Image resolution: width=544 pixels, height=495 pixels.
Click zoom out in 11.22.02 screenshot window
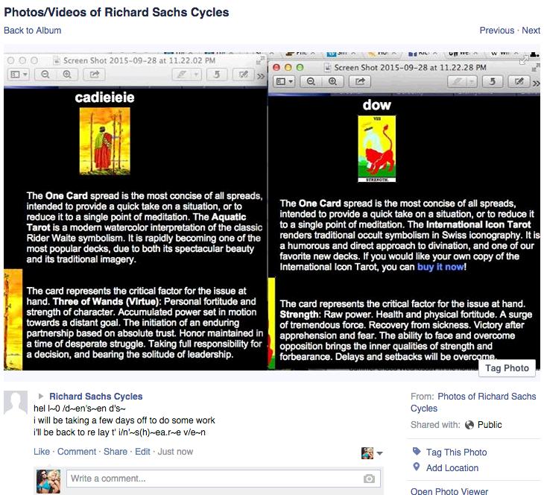coord(45,75)
